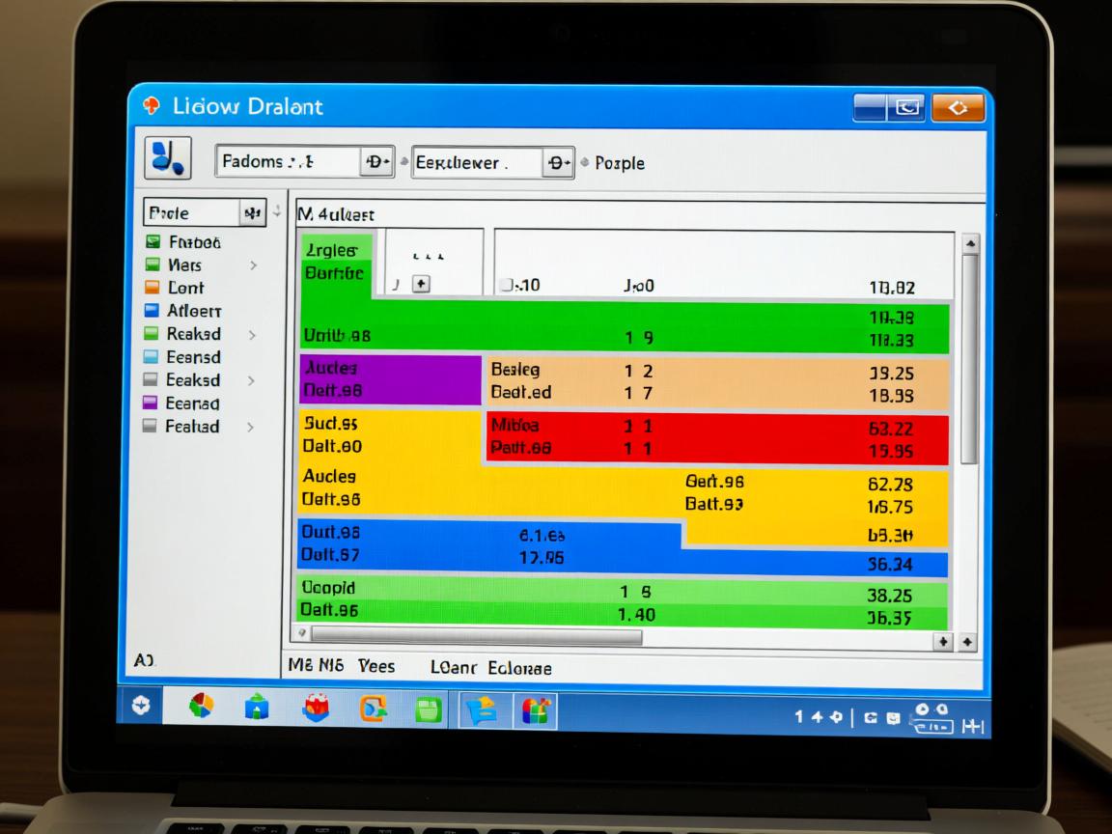Toggle the small checkbox next to J:10
Image resolution: width=1112 pixels, height=834 pixels.
[506, 286]
